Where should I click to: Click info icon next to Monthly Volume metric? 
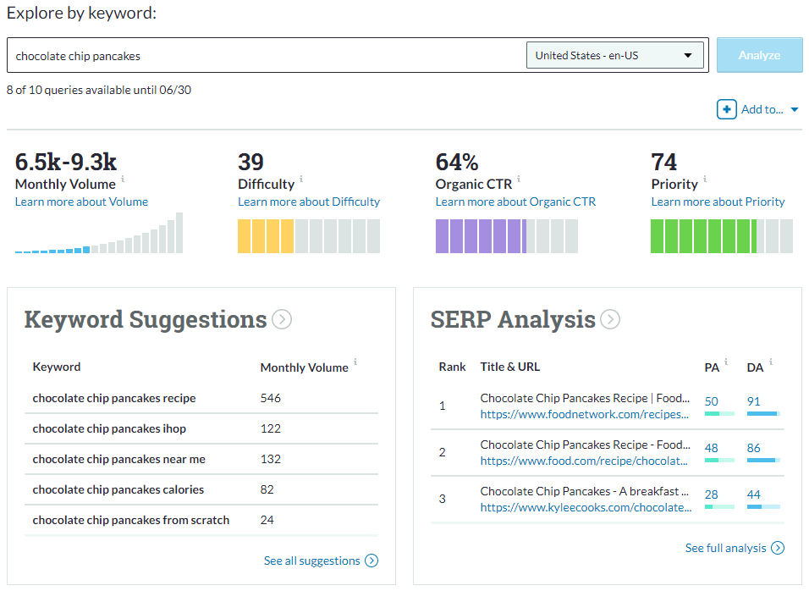tap(123, 179)
